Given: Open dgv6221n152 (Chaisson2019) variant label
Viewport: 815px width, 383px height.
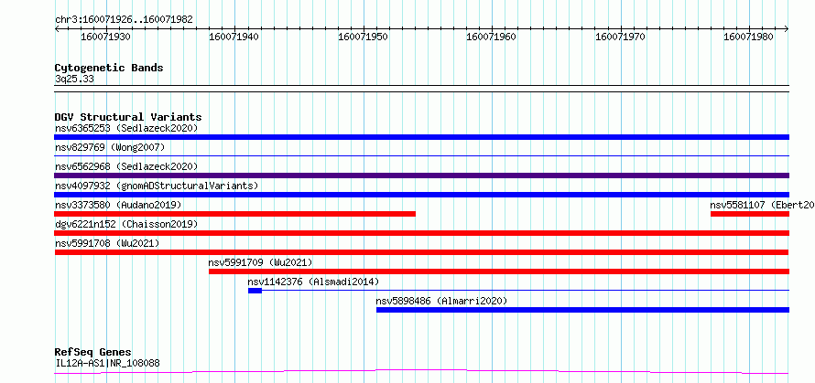Looking at the screenshot, I should coord(126,224).
